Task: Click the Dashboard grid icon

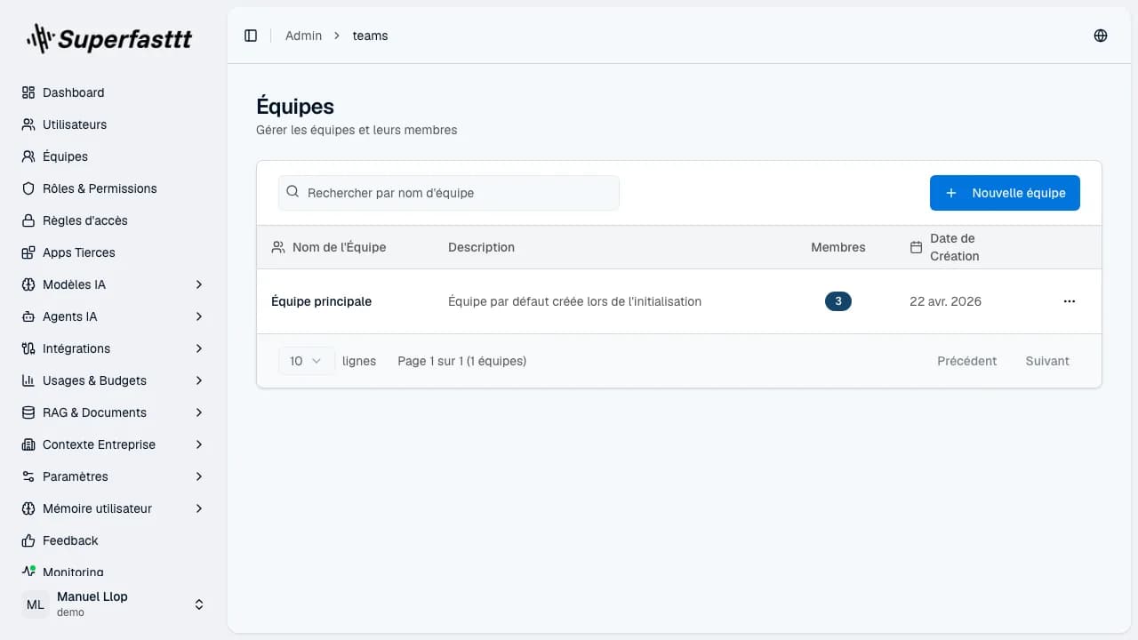Action: pos(28,92)
